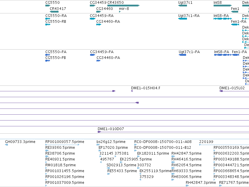249x187 pixels.
Task: Click the IntS8-RA transcript label
Action: click(x=221, y=16)
